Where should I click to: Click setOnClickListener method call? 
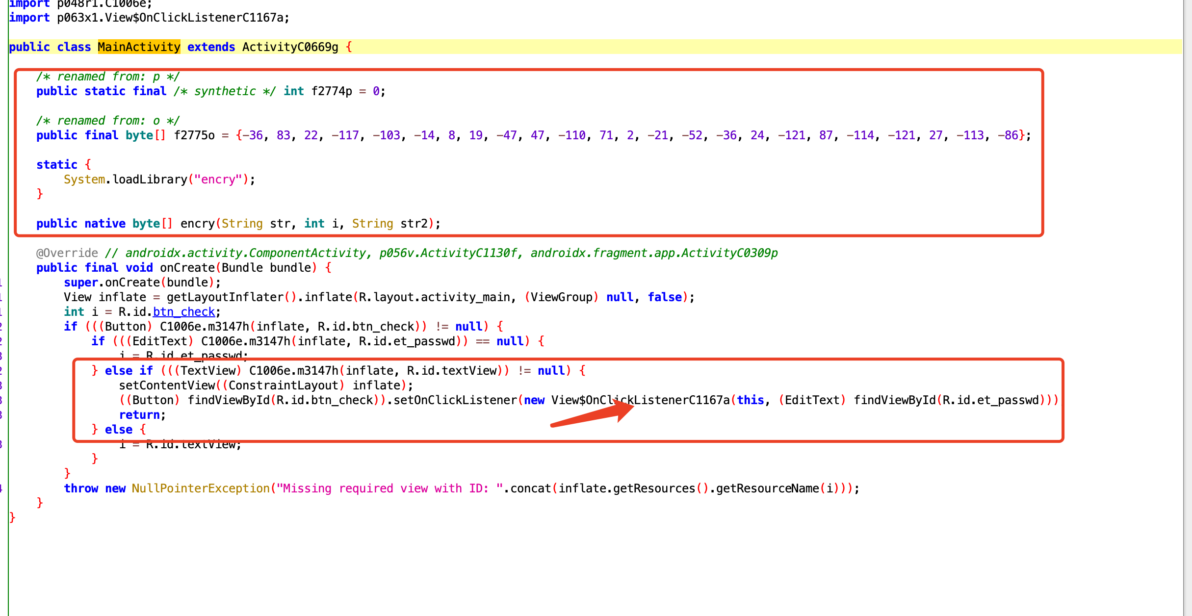[x=455, y=400]
